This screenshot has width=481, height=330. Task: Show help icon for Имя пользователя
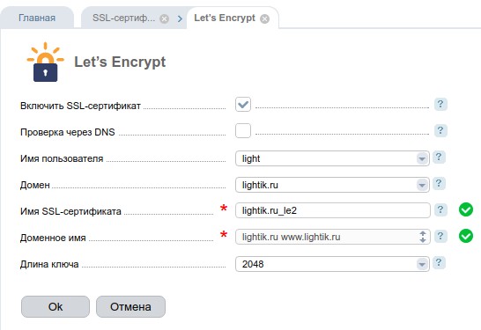(439, 158)
